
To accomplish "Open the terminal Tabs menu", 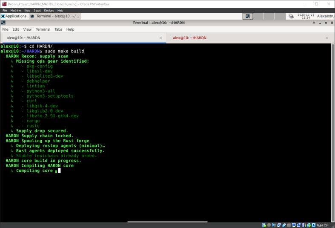I will [58, 29].
